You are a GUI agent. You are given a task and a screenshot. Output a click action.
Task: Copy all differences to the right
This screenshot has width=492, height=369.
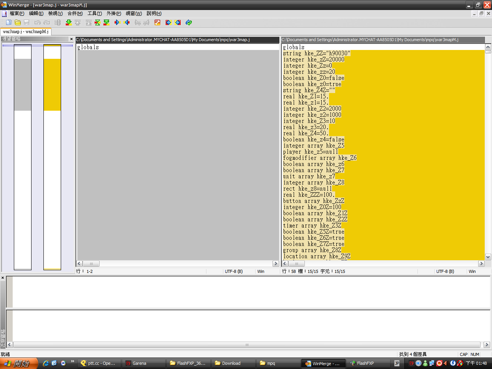coord(168,23)
